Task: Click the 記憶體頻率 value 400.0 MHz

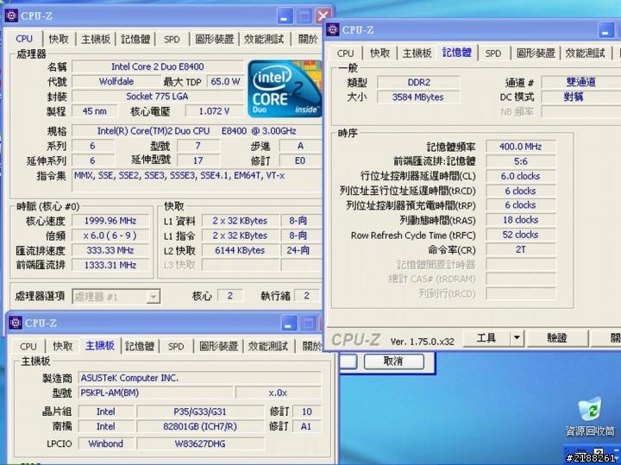Action: (521, 147)
